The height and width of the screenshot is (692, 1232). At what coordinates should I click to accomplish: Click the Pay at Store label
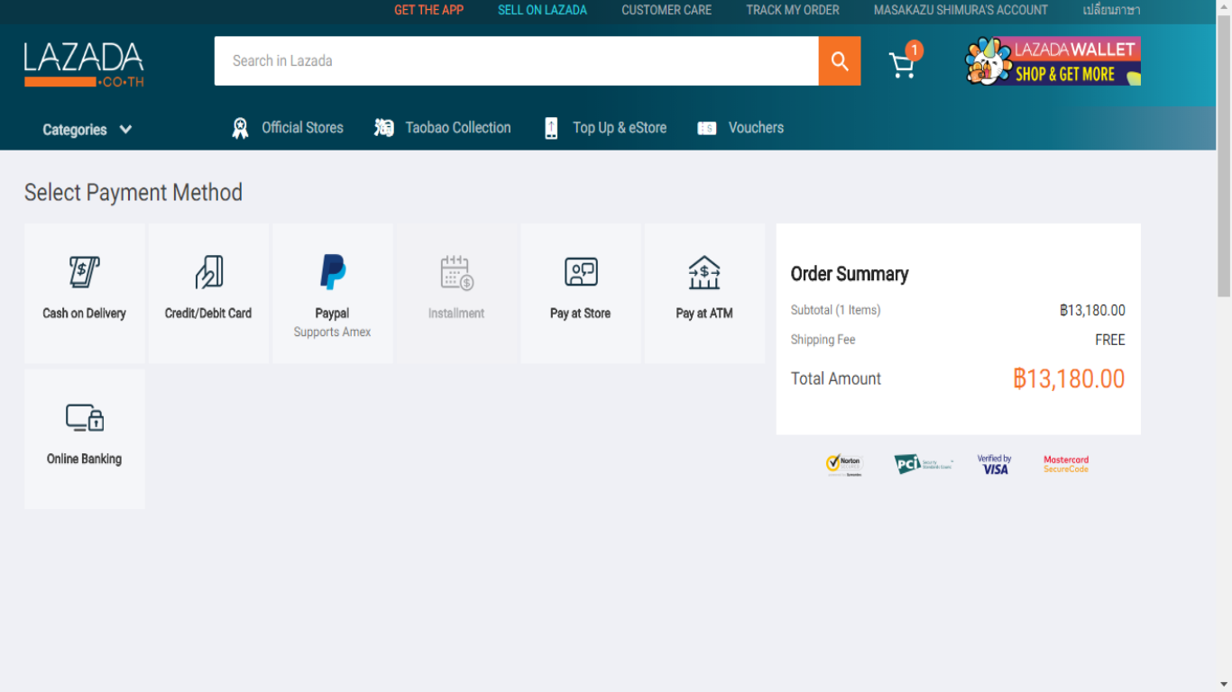(580, 314)
